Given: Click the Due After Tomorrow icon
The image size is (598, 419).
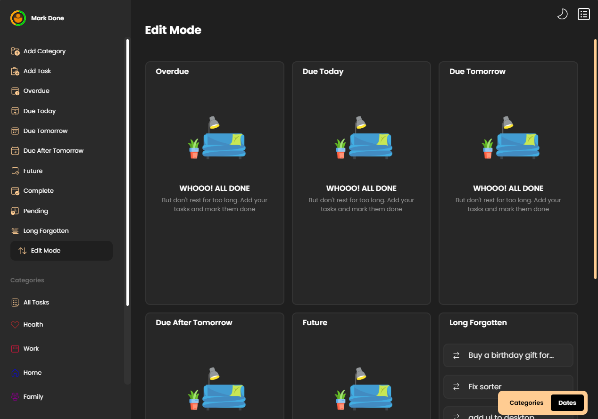Looking at the screenshot, I should pyautogui.click(x=15, y=151).
